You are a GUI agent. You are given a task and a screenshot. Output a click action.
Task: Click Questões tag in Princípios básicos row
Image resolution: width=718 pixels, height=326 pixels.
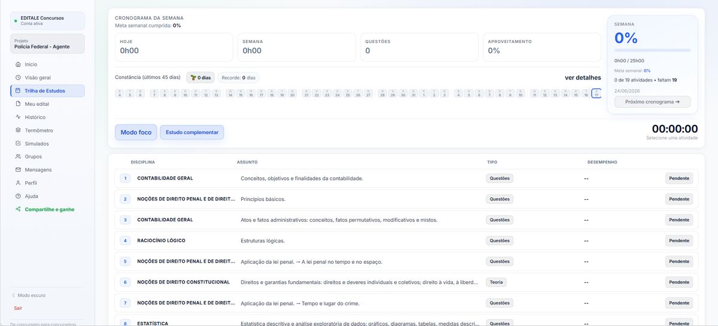click(x=500, y=199)
